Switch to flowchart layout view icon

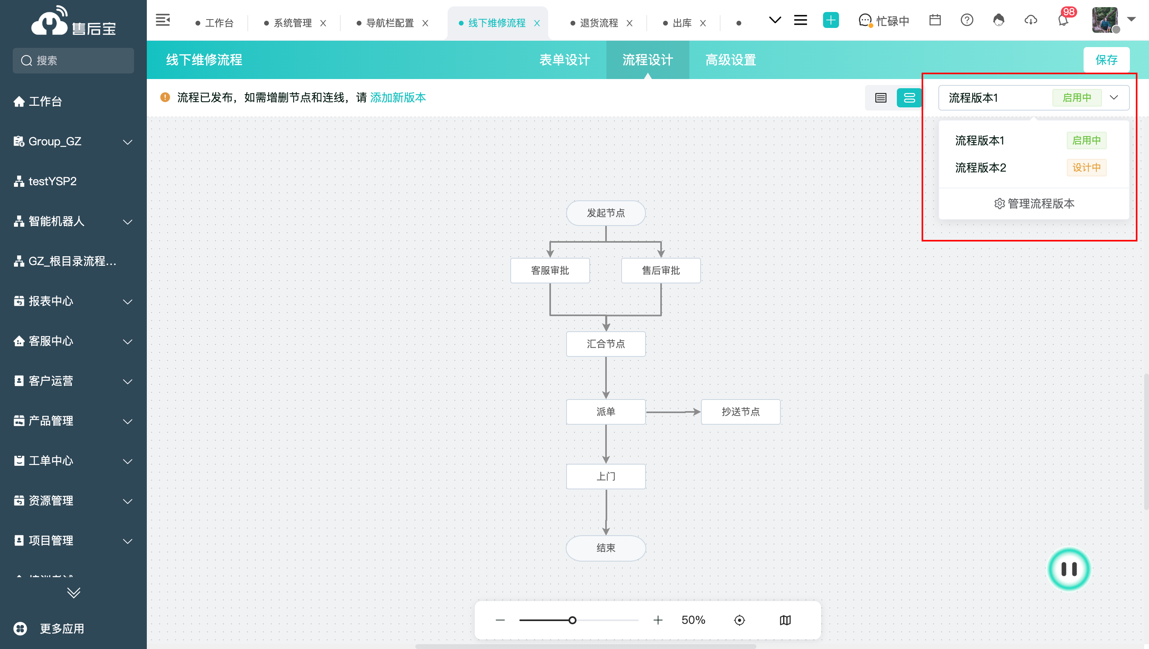pos(909,98)
